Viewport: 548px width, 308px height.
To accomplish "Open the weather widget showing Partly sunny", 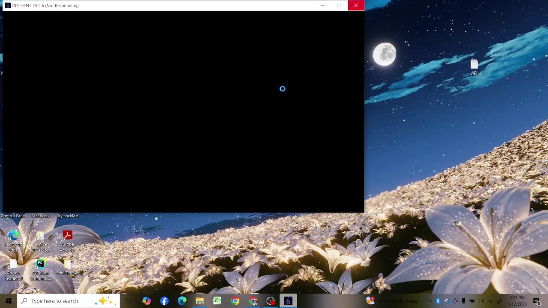I will click(392, 301).
